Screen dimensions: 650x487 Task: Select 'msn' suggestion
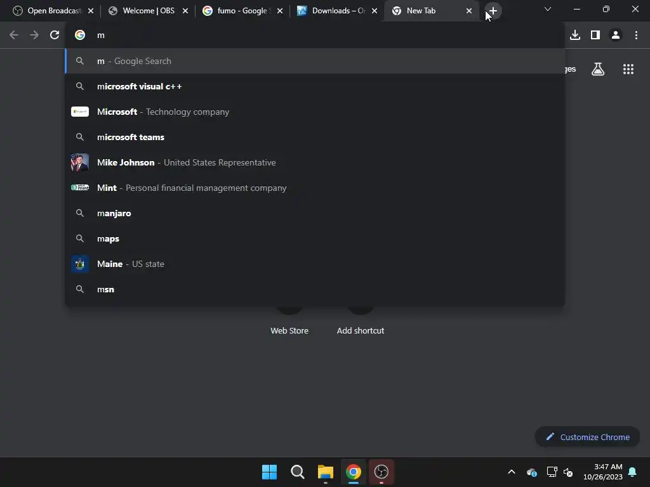315,289
